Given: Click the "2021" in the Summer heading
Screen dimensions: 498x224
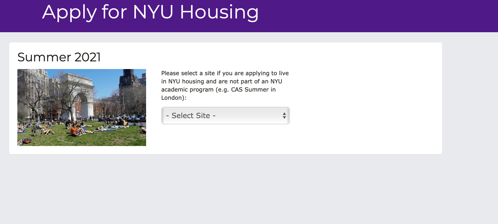Looking at the screenshot, I should (x=88, y=57).
